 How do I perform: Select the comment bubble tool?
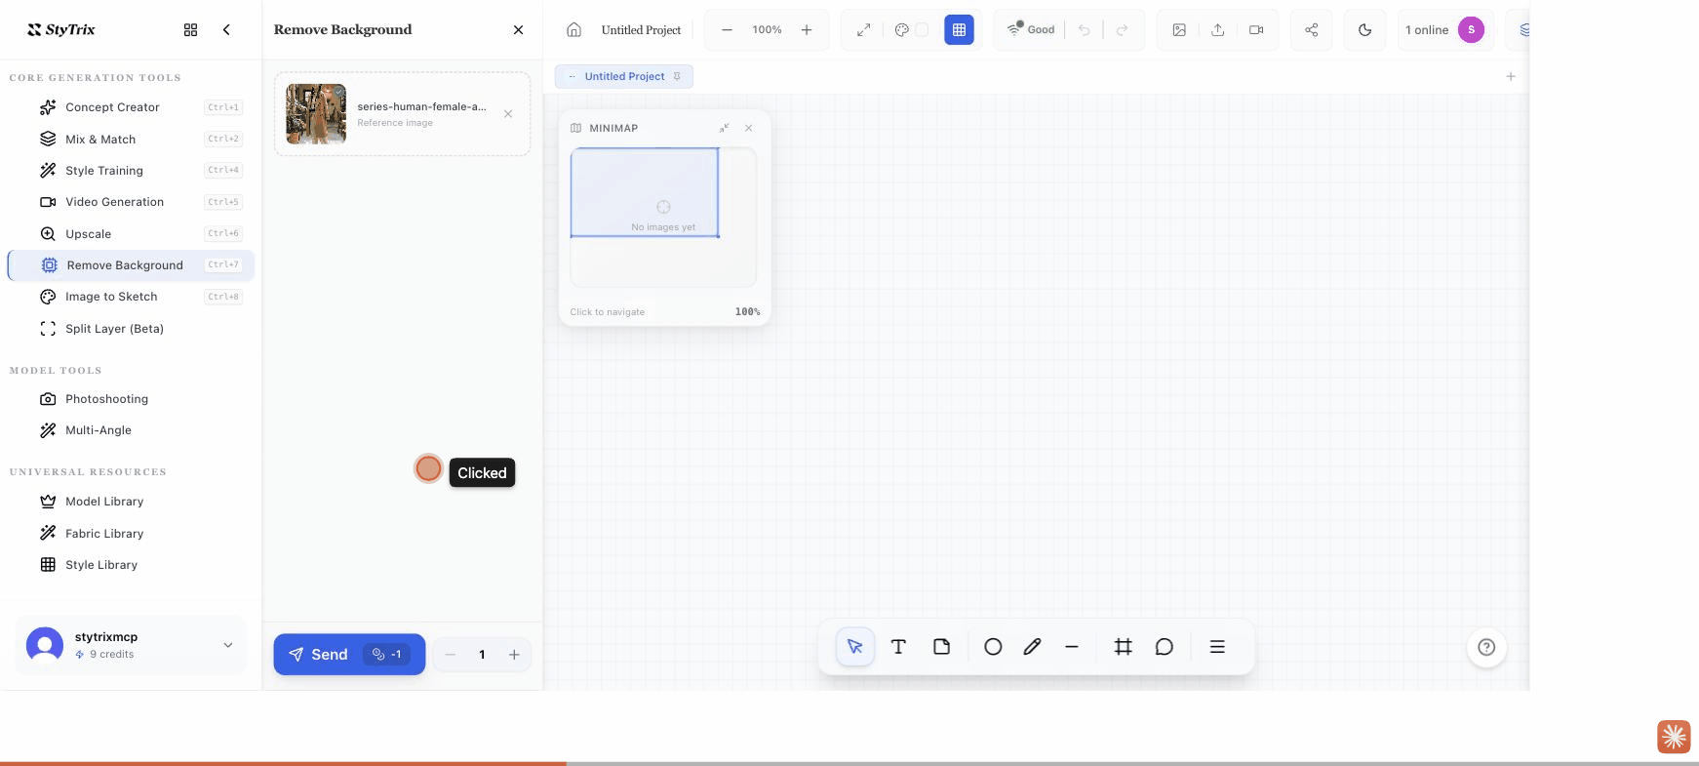click(x=1165, y=647)
